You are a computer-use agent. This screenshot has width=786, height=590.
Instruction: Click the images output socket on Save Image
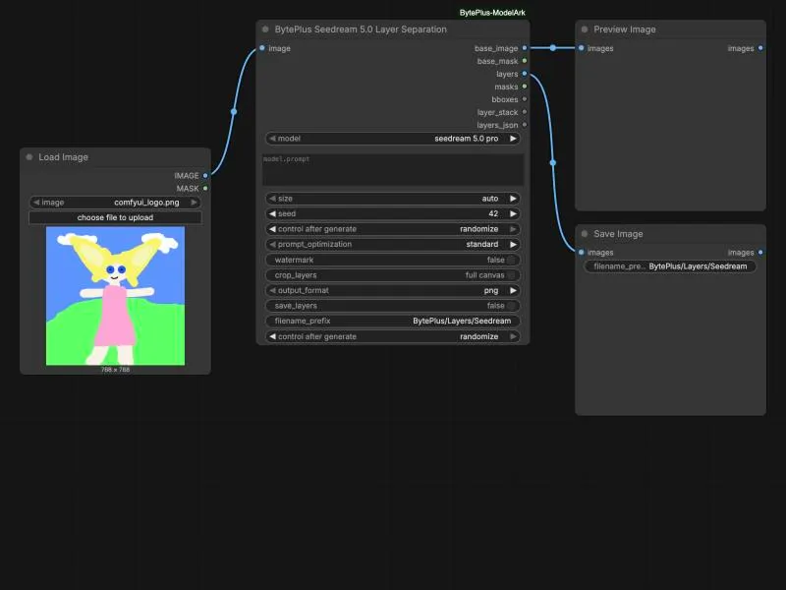pos(760,253)
